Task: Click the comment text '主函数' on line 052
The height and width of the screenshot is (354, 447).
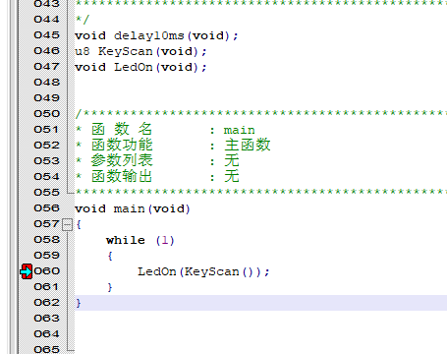Action: point(248,145)
